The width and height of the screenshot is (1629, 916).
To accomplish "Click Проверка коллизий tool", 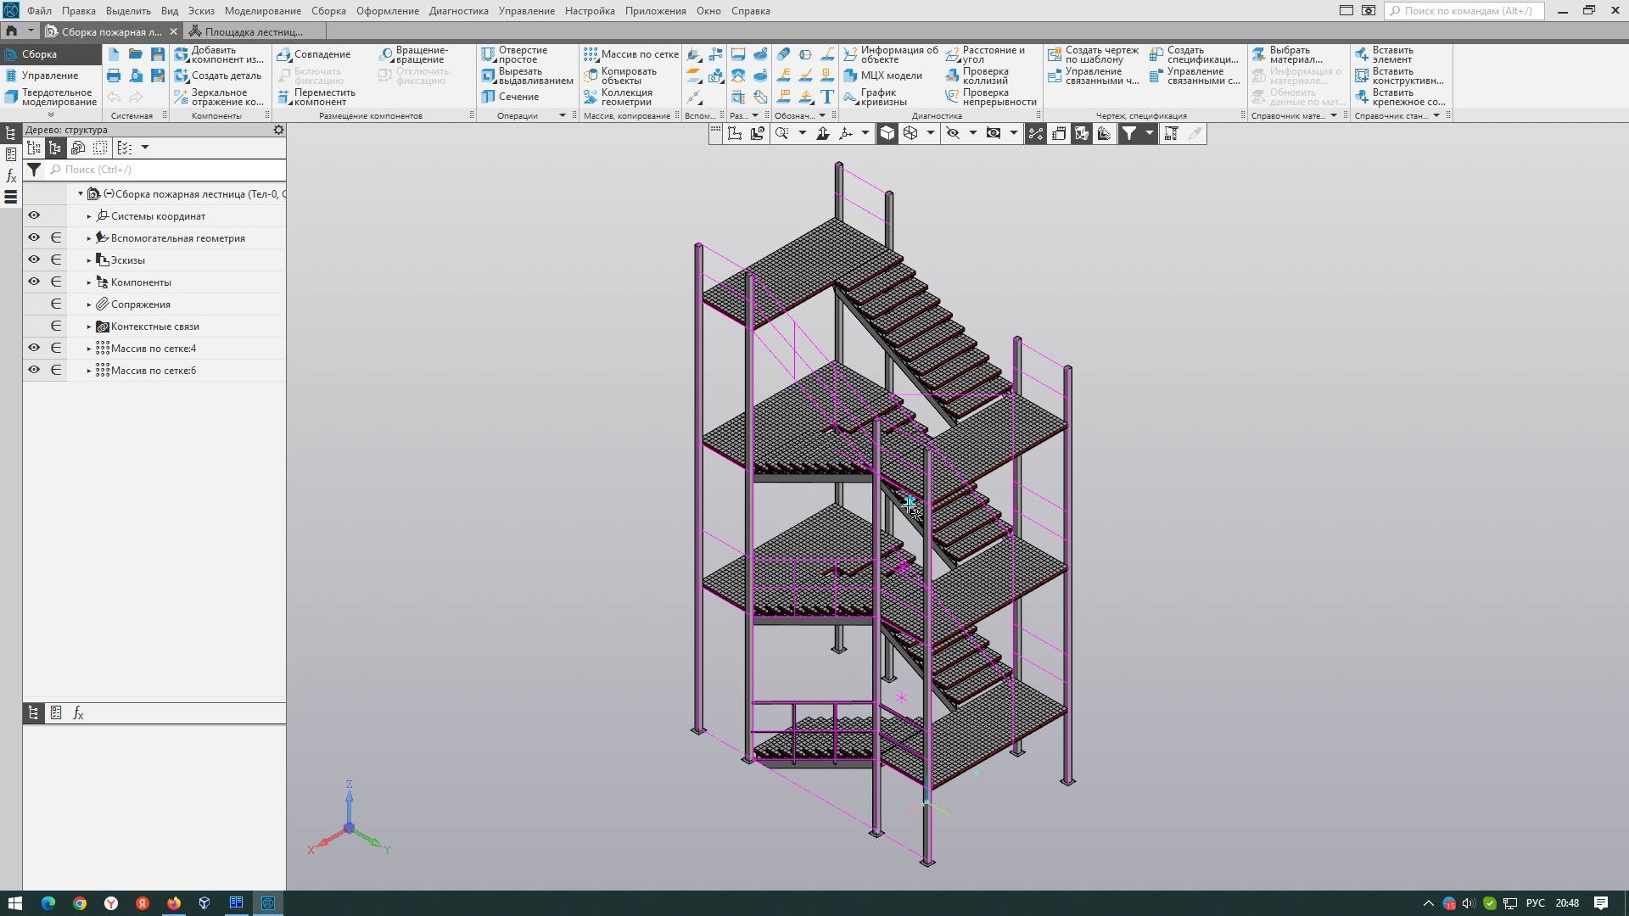I will coord(986,75).
